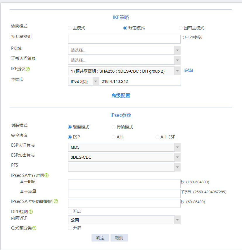Open ESP认证算法 dropdown showing MD5

coord(124,147)
